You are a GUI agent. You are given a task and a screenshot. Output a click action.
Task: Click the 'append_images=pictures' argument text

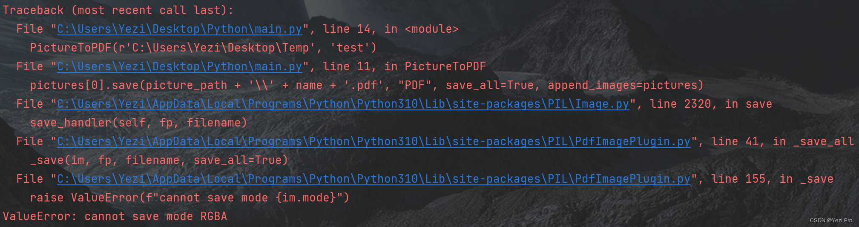[x=625, y=85]
